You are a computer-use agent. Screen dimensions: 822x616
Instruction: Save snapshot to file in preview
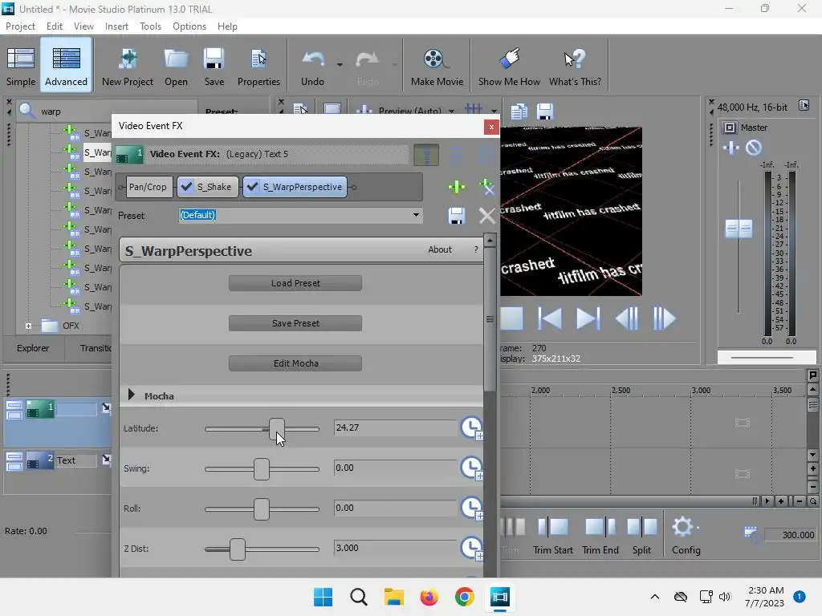(x=545, y=111)
